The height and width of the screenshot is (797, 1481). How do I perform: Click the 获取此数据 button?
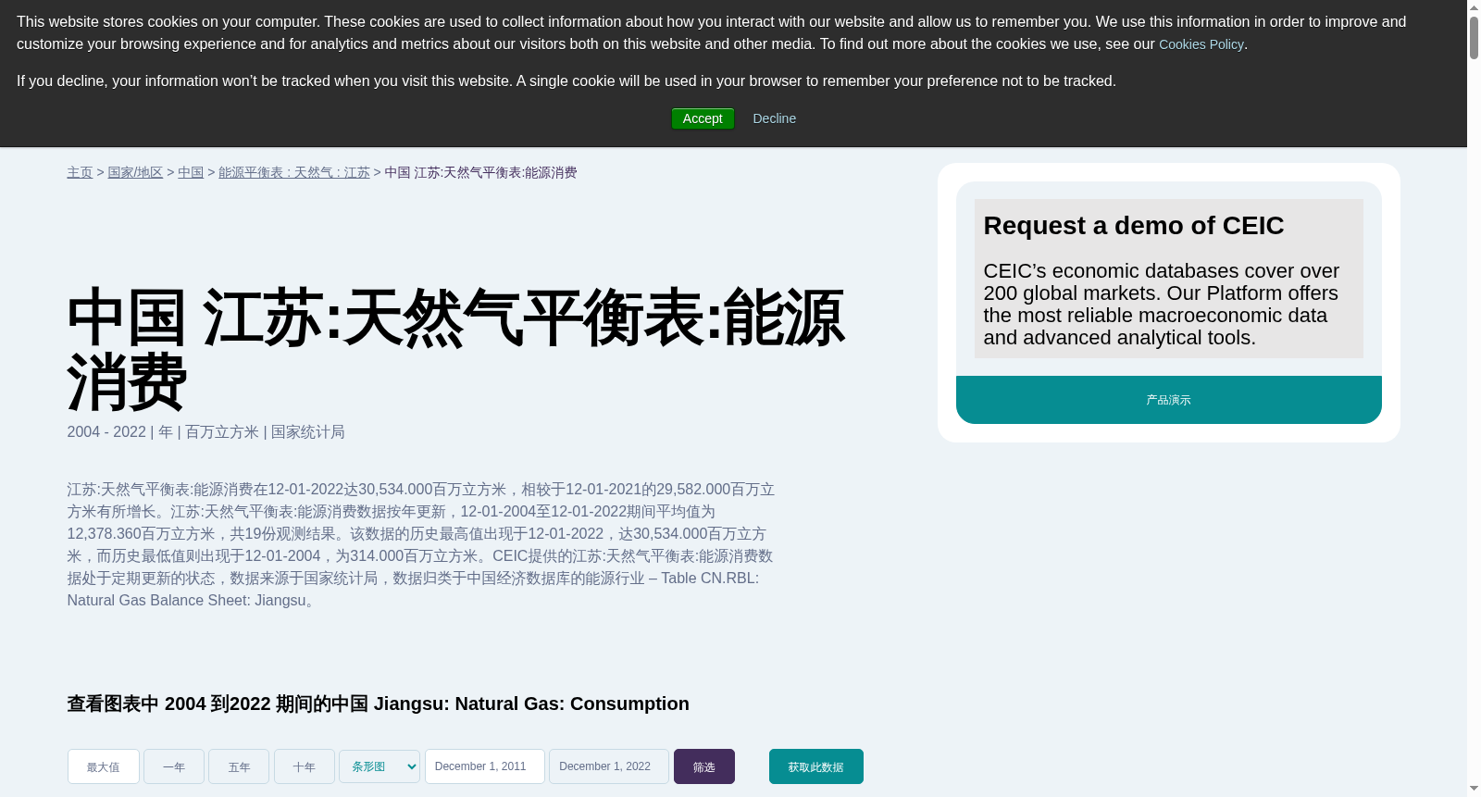click(816, 766)
